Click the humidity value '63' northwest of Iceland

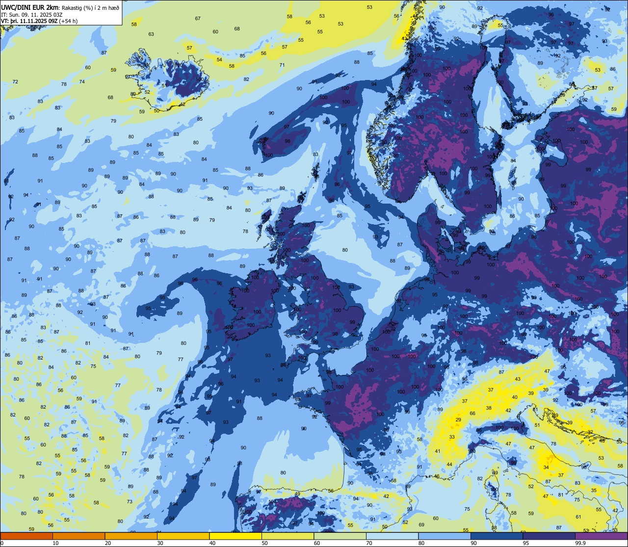151,34
